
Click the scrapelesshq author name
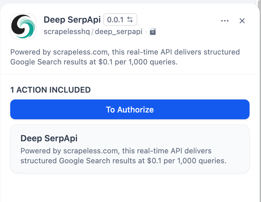(67, 32)
